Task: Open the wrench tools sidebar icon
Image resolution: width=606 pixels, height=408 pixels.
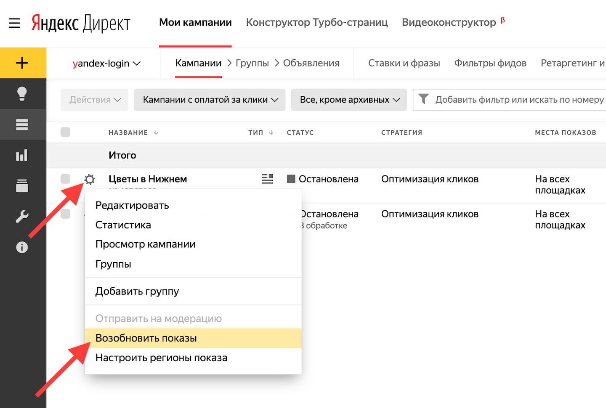Action: (x=22, y=216)
